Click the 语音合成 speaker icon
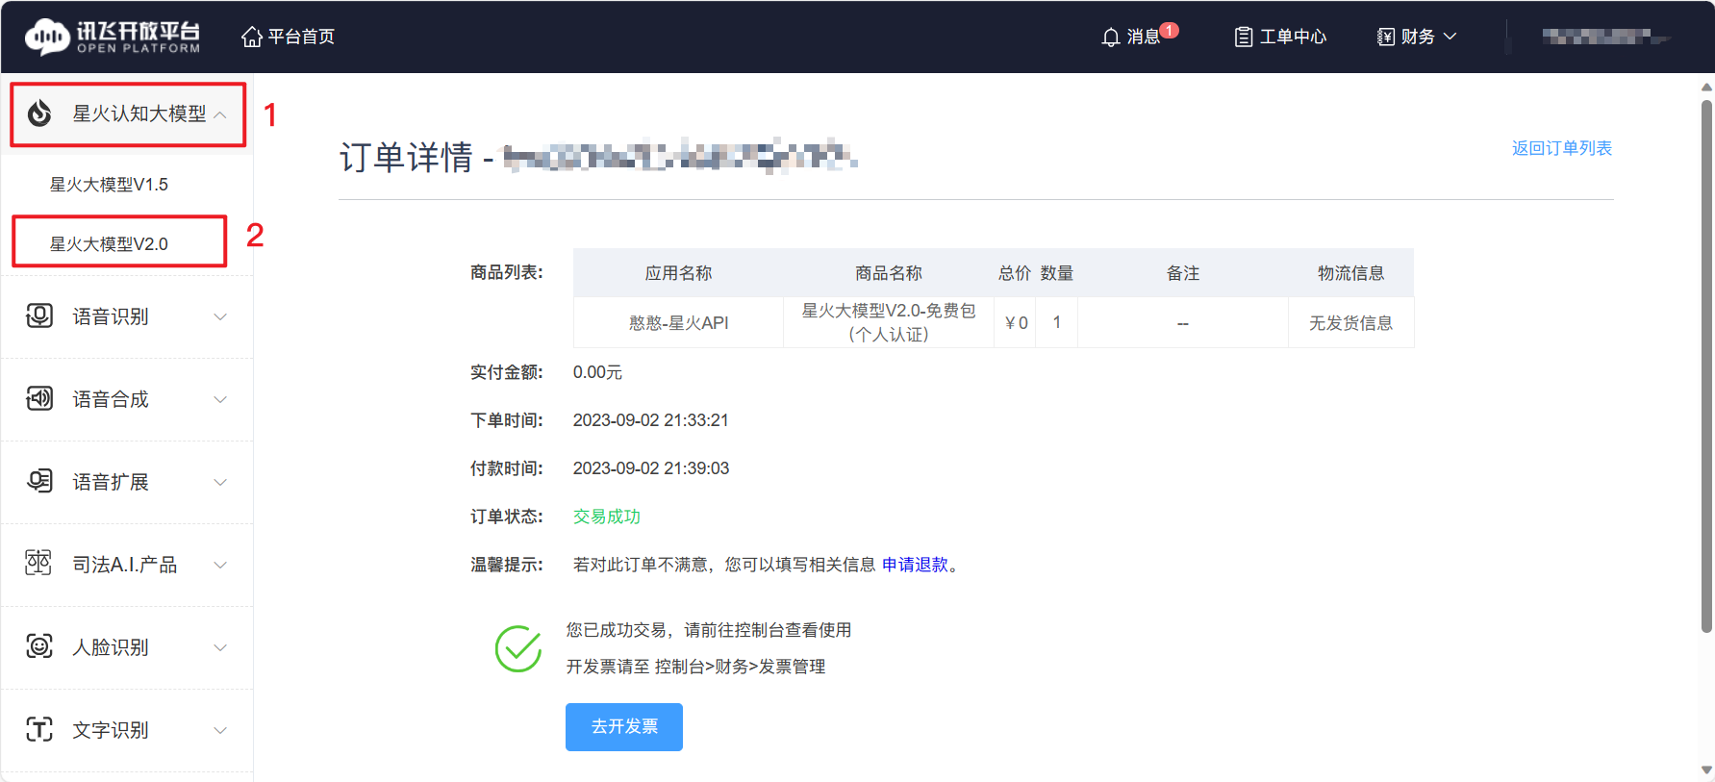Image resolution: width=1715 pixels, height=782 pixels. 39,399
